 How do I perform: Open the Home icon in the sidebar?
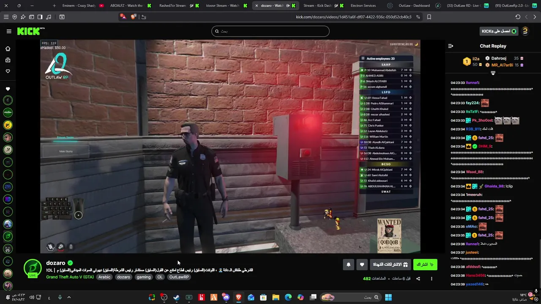point(8,49)
